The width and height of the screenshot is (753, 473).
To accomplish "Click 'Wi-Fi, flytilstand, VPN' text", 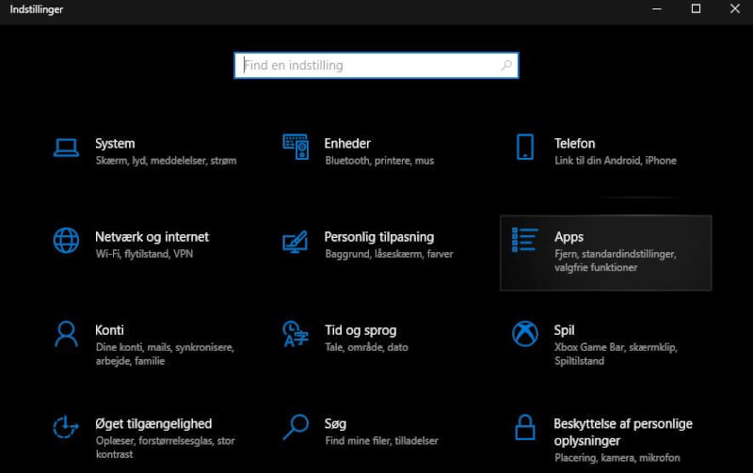I will [x=144, y=254].
